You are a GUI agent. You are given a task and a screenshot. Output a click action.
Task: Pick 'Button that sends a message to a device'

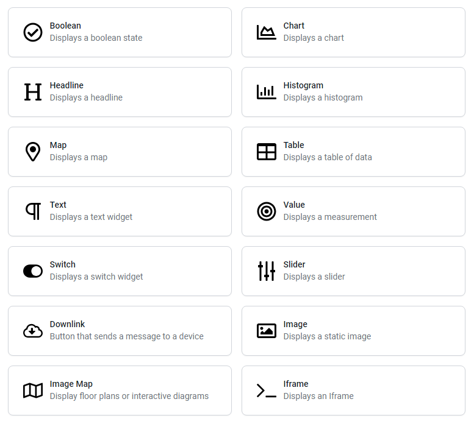126,336
